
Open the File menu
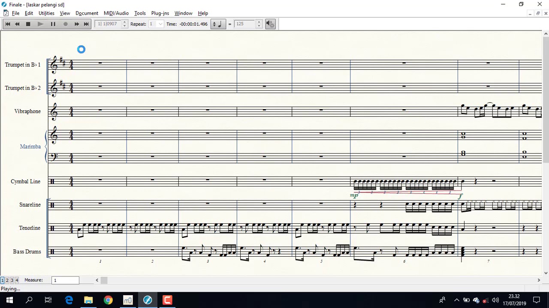(x=15, y=13)
